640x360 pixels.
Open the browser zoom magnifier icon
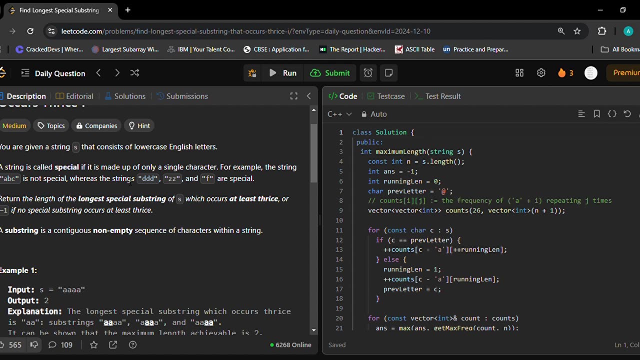tap(561, 31)
